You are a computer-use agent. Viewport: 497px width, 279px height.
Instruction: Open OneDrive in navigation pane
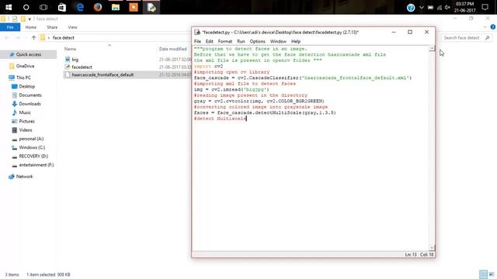tap(25, 66)
